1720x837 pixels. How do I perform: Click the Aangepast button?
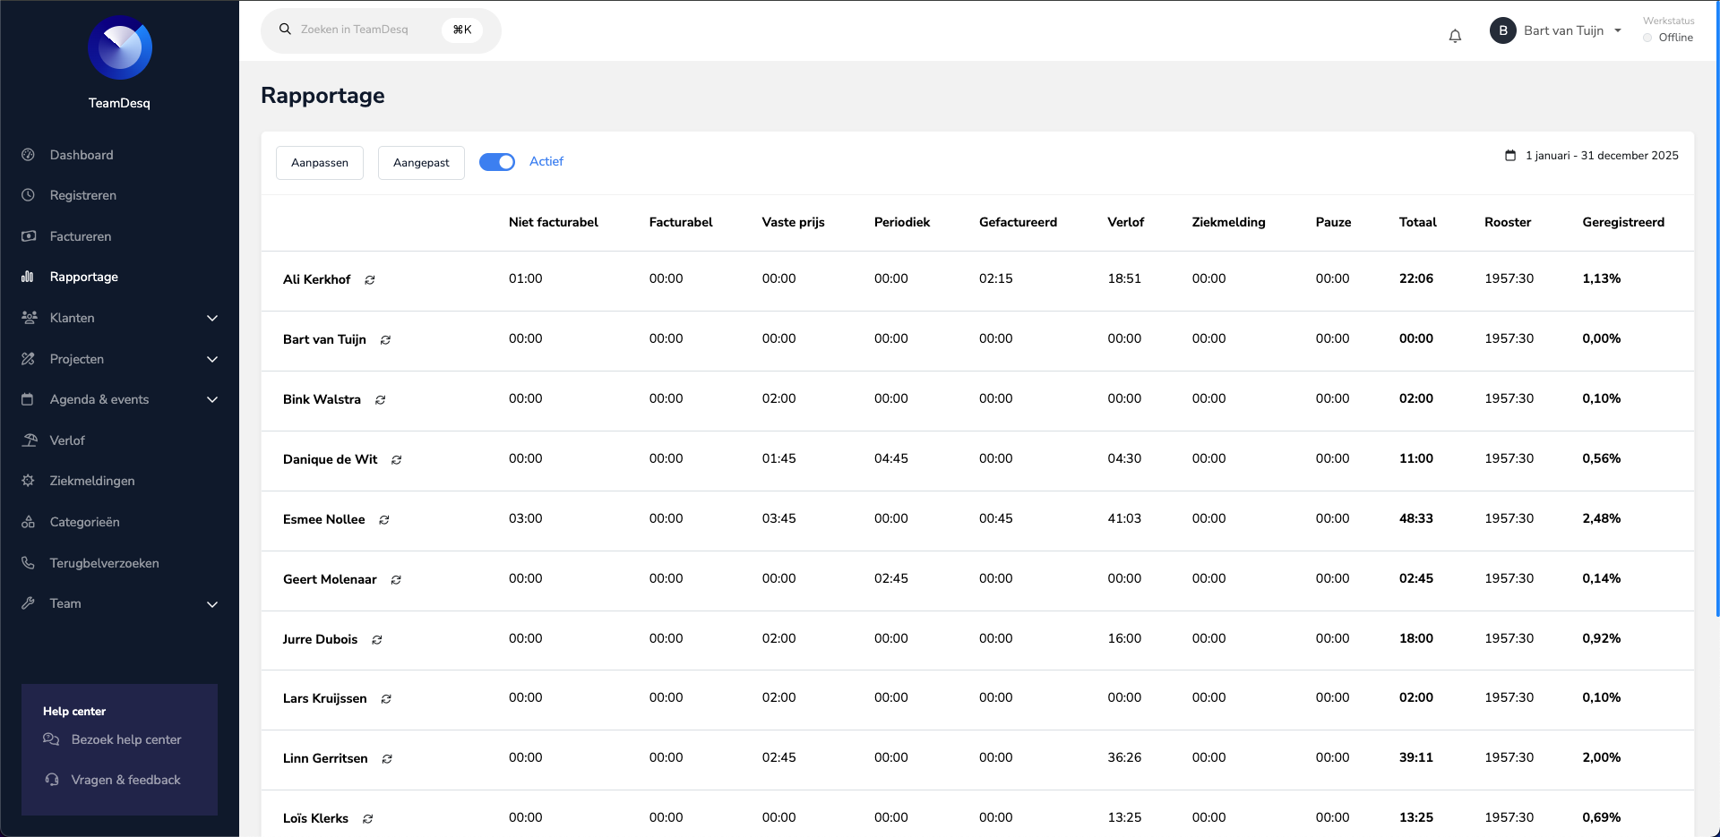tap(421, 163)
